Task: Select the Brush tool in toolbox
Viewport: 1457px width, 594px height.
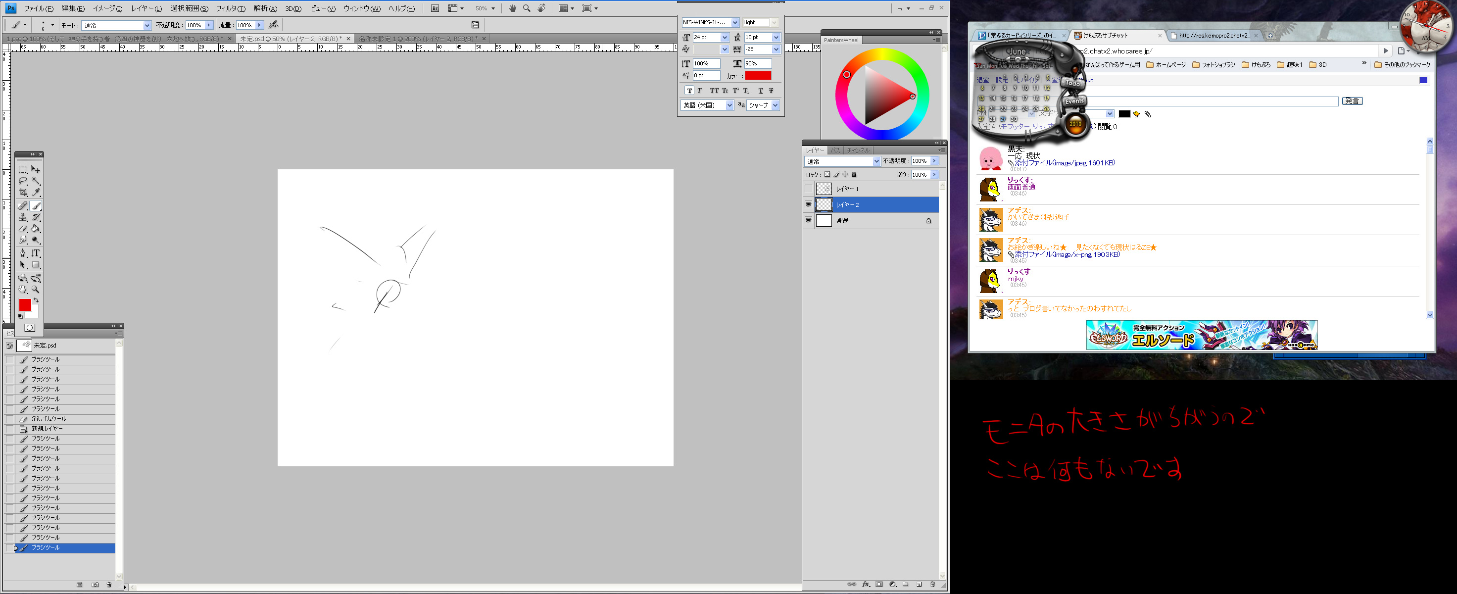Action: [x=36, y=206]
